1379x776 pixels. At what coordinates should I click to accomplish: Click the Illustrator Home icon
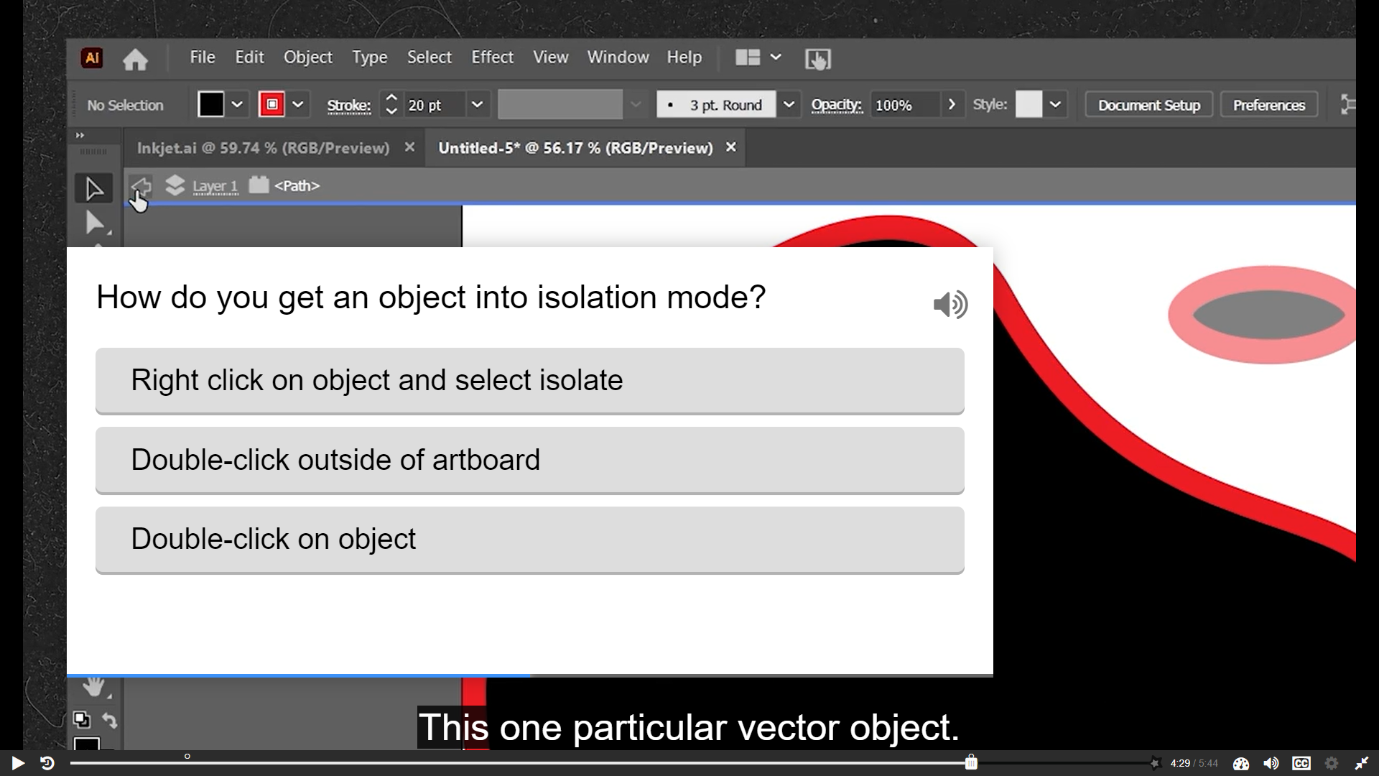point(135,59)
